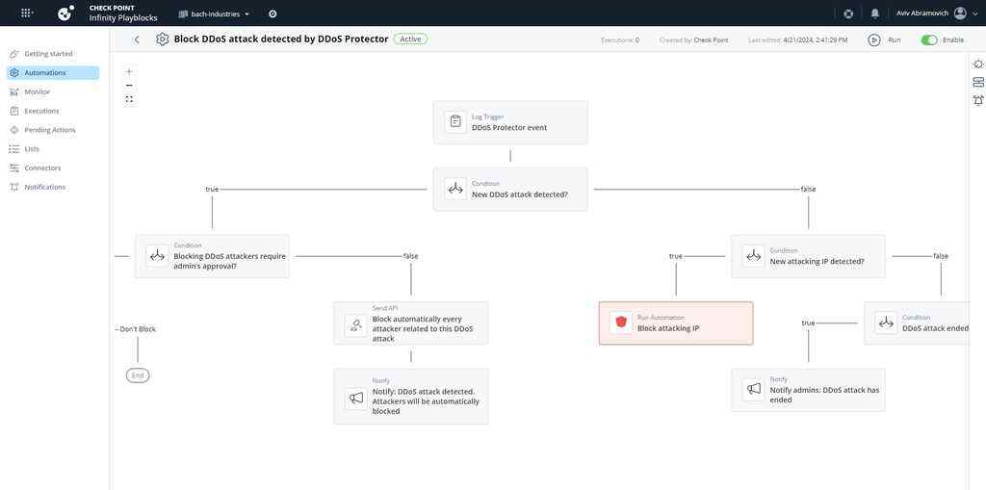This screenshot has height=490, width=986.
Task: Select the DDoS Protector event trigger node
Action: (510, 122)
